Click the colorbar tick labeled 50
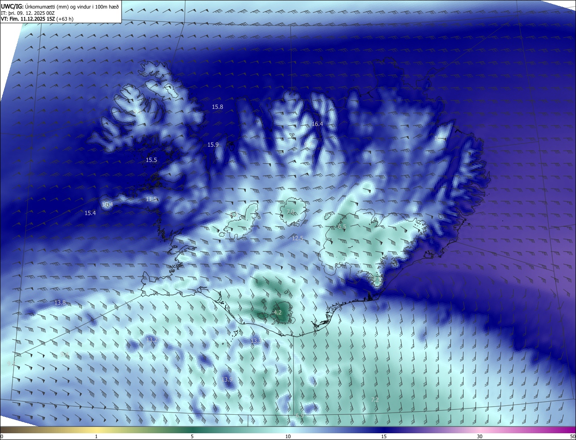 point(572,437)
